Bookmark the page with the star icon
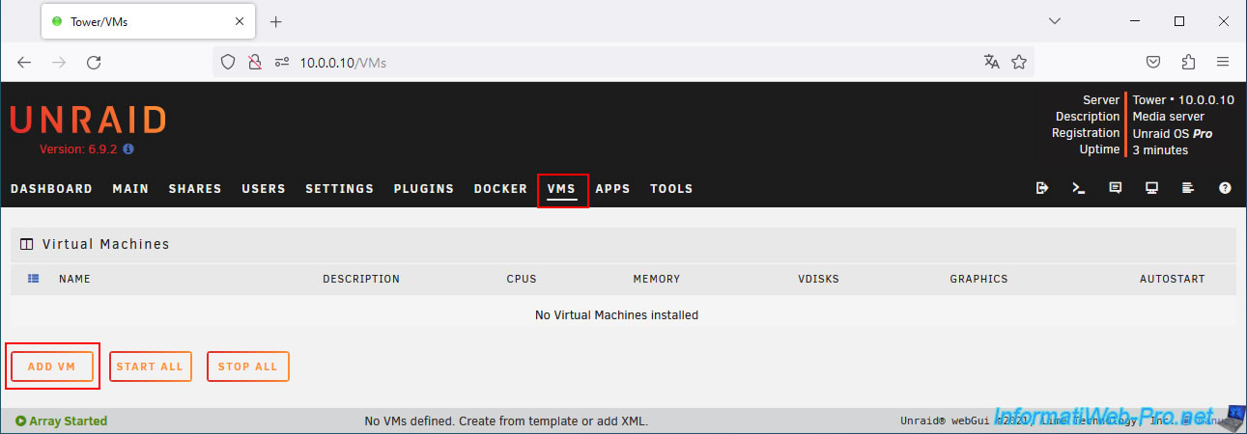The height and width of the screenshot is (434, 1247). (x=1018, y=62)
